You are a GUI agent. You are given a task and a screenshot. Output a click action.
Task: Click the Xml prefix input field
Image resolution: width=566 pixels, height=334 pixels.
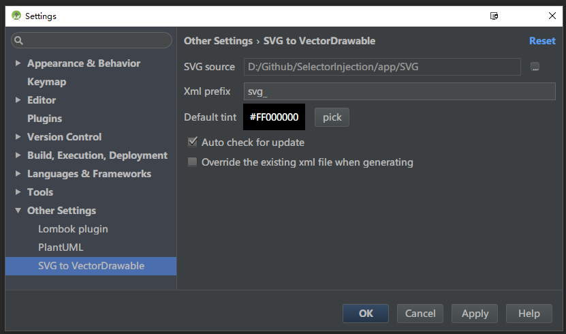(x=400, y=91)
